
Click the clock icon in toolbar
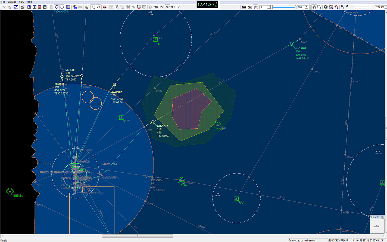coord(62,7)
